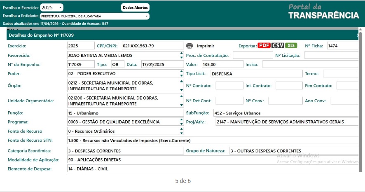Click the Portal da Transparência logo
This screenshot has height=192, width=365.
[323, 12]
